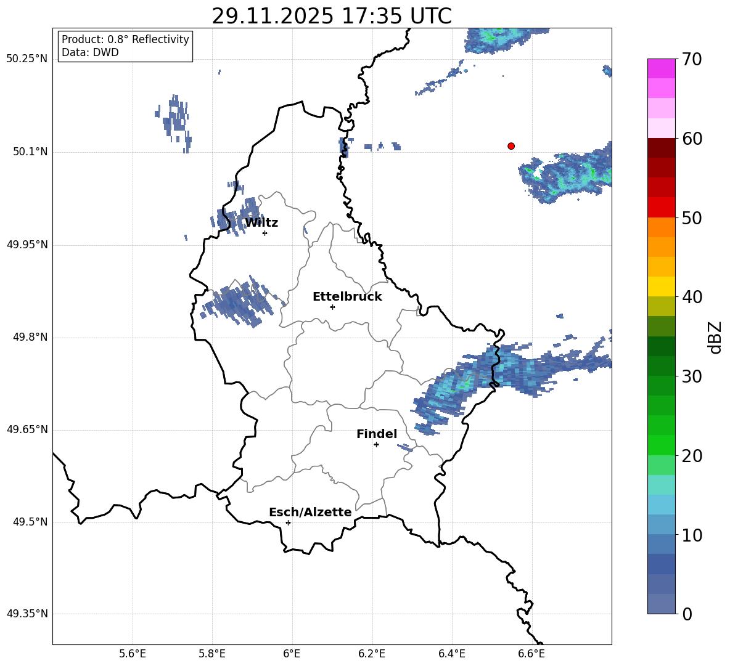Click the Ettelbruck city label

point(347,297)
